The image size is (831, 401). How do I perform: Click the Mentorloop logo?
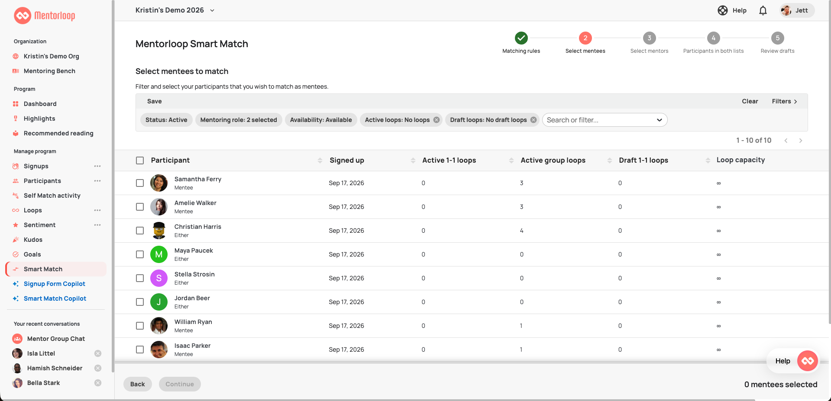(44, 16)
